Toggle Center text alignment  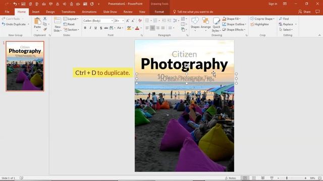coord(152,28)
